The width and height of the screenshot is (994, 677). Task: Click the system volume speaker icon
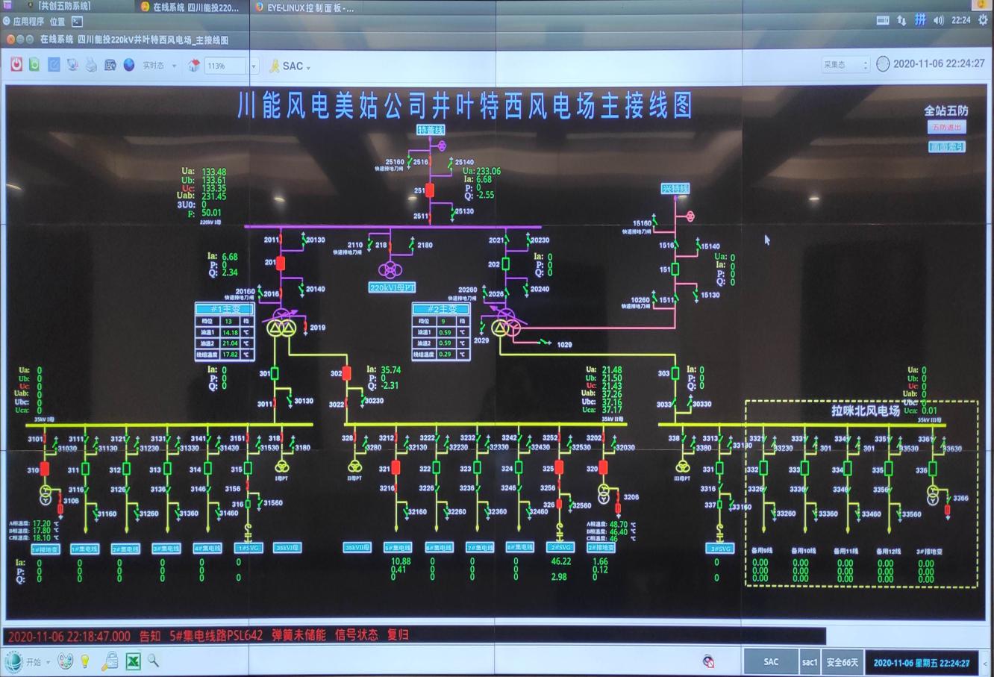pyautogui.click(x=939, y=21)
